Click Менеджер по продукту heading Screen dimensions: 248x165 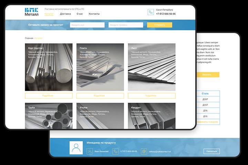coord(101,143)
